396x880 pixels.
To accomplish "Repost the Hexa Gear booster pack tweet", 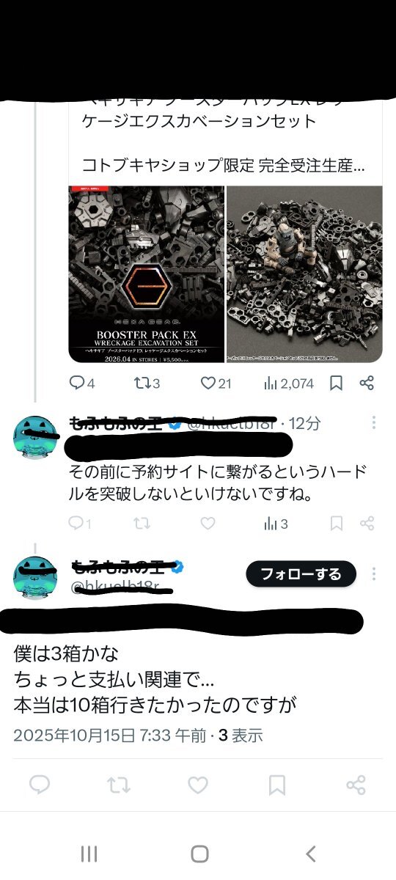I will [x=146, y=383].
